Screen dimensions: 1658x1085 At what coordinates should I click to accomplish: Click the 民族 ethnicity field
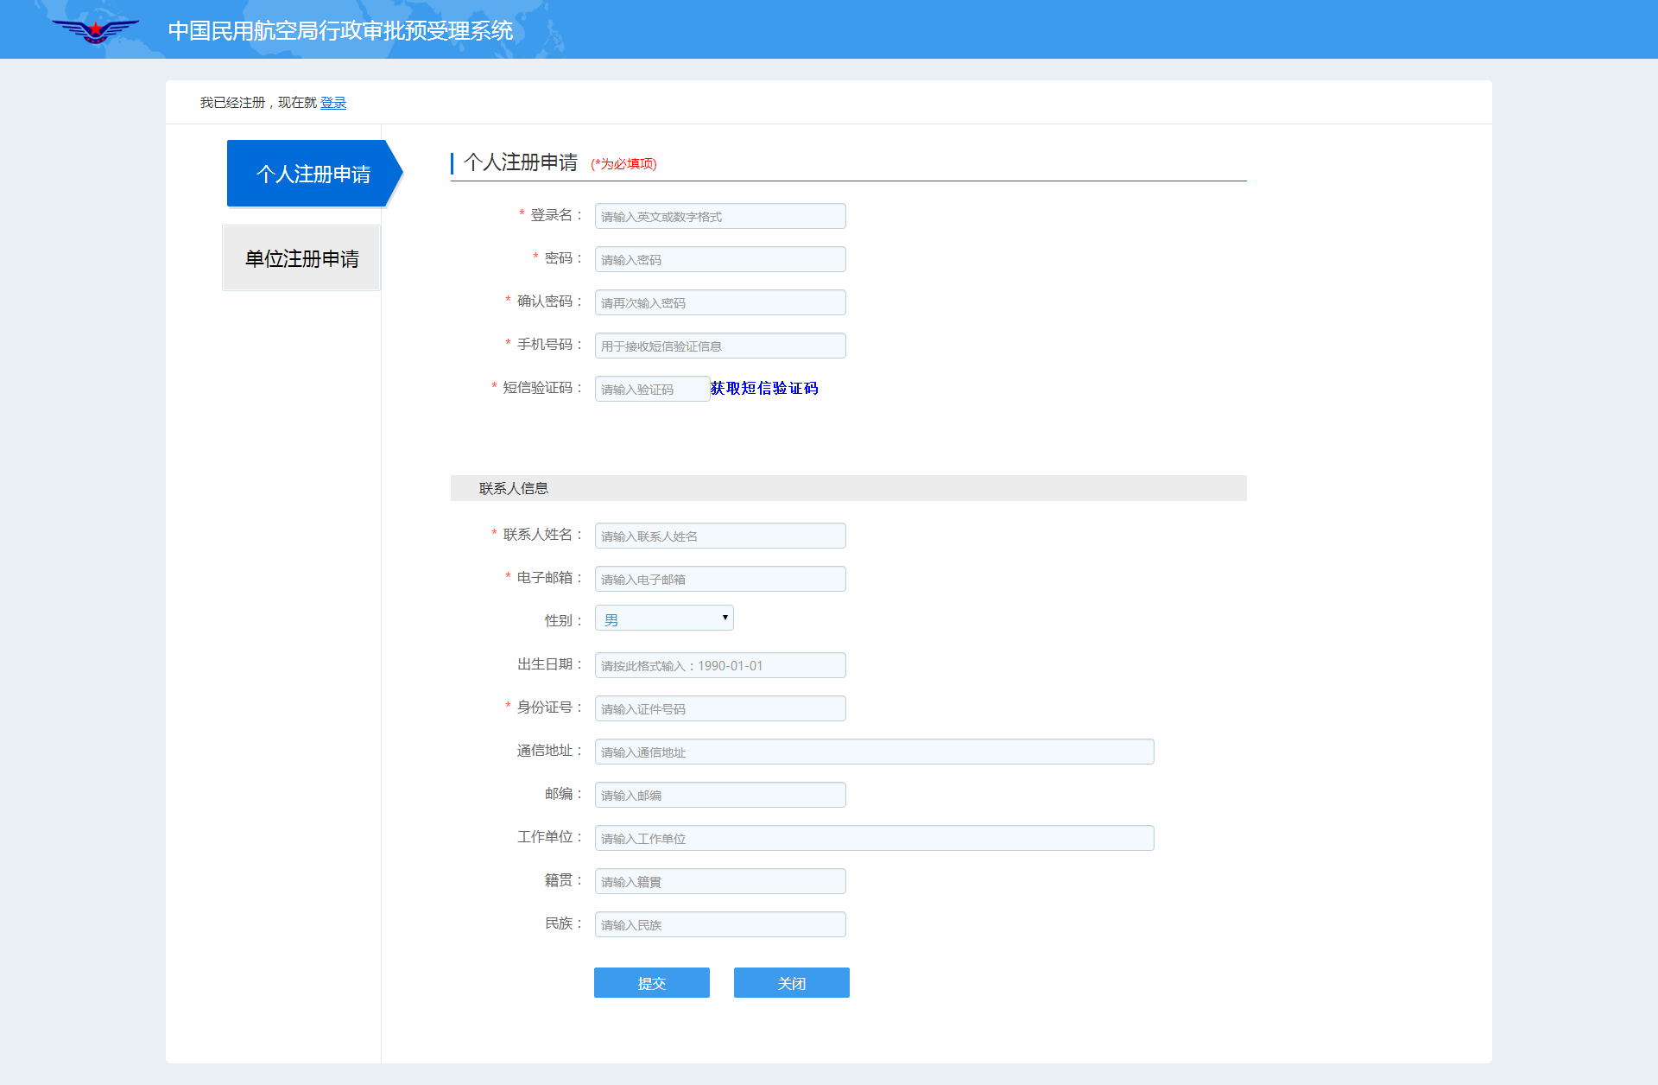[720, 924]
